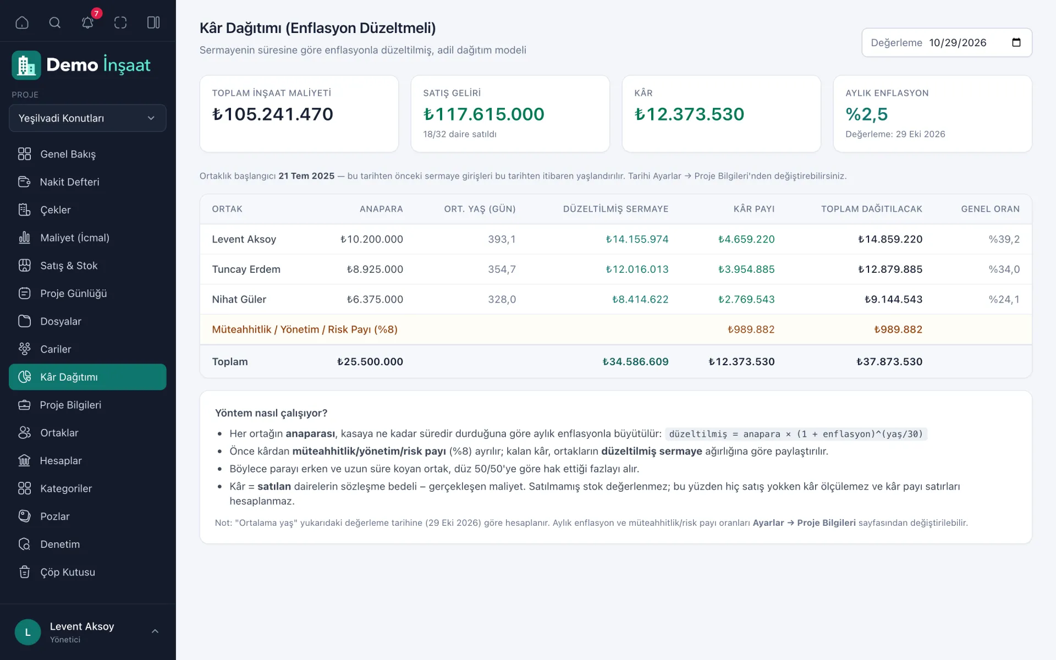Click the ₺37.873.530 total distribution value

coord(889,362)
